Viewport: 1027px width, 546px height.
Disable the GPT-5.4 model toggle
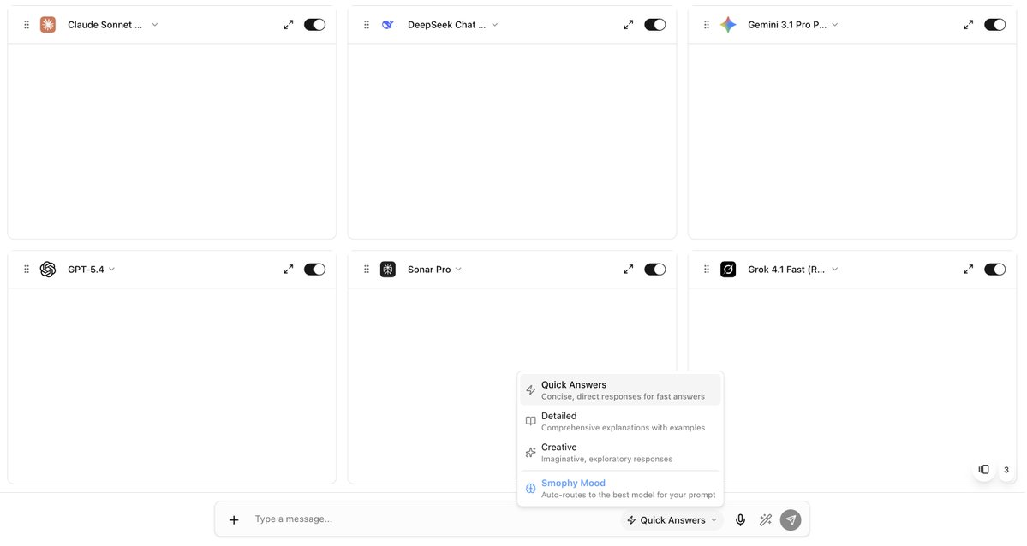314,269
